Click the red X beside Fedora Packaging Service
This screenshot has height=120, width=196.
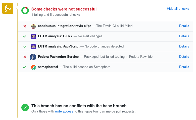25,57
